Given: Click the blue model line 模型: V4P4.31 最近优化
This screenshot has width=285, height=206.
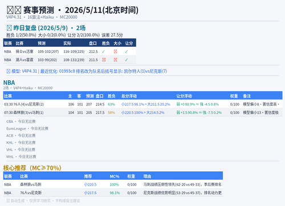Looking at the screenshot, I should 87,71.
